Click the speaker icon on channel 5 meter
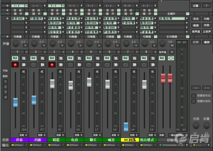The height and width of the screenshot is (151, 213). click(97, 72)
